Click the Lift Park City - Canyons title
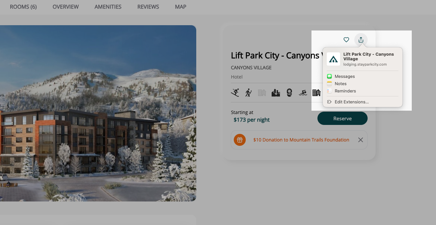Image resolution: width=436 pixels, height=225 pixels. tap(276, 55)
